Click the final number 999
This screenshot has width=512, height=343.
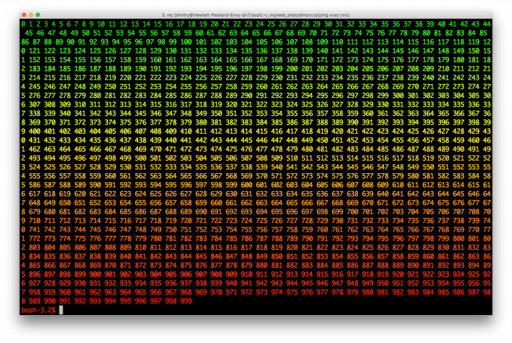click(186, 301)
